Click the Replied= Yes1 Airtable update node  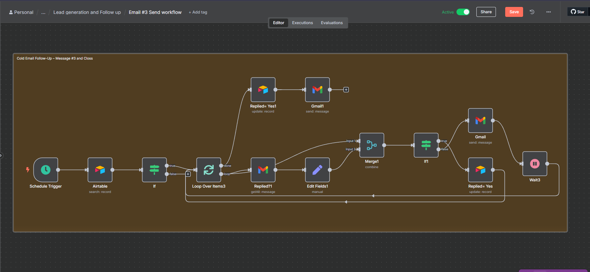tap(263, 90)
